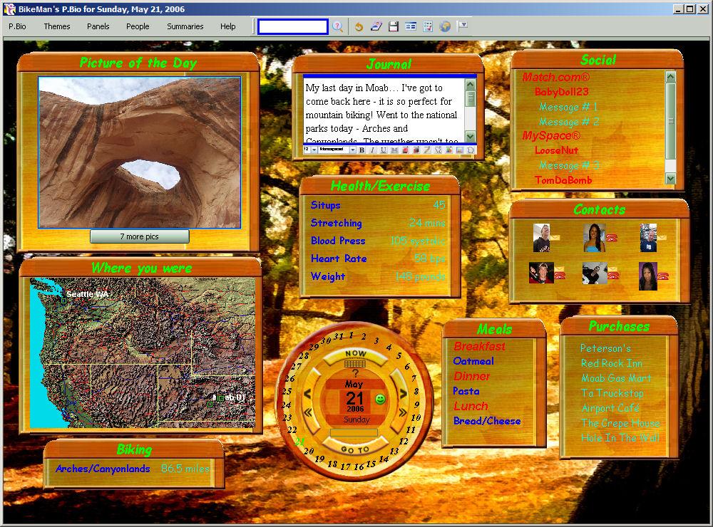Click the checklist icon in the toolbar

(x=428, y=26)
